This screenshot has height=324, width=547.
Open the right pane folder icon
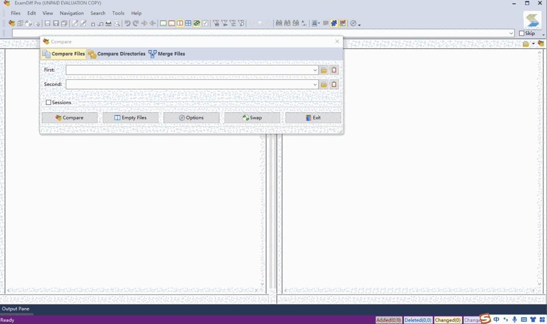click(526, 44)
